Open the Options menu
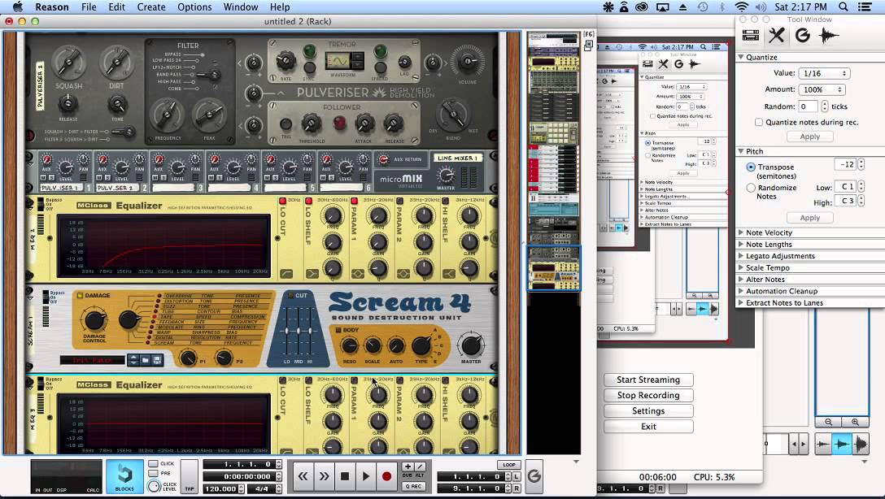 (194, 7)
